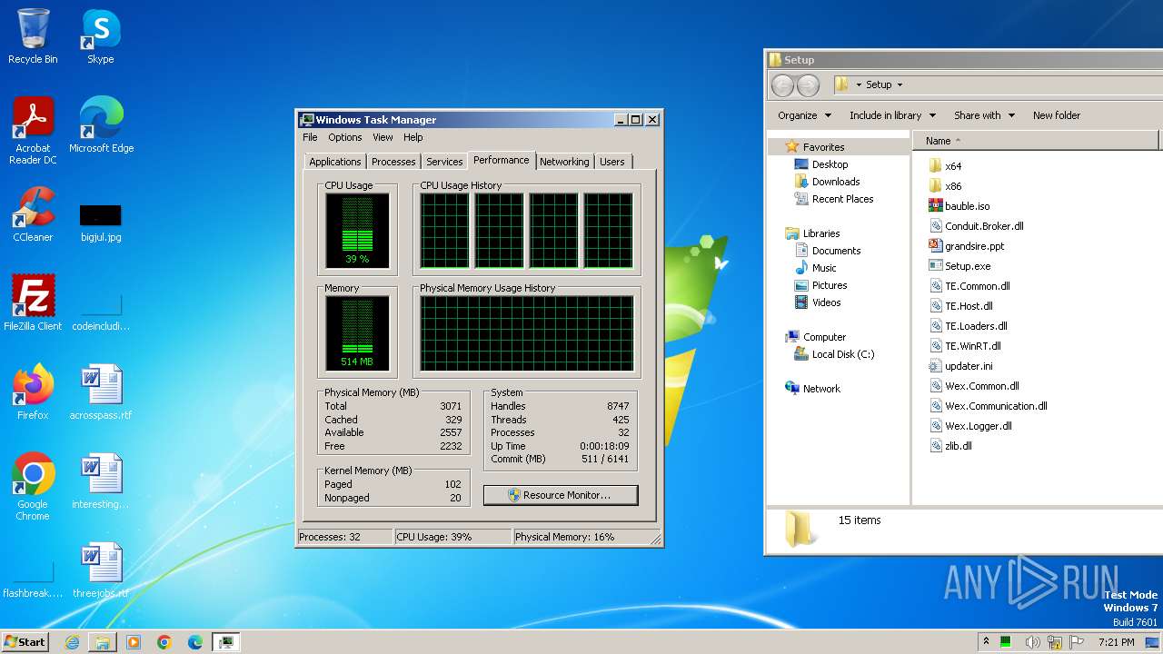Select Network in navigation pane
This screenshot has height=654, width=1163.
pyautogui.click(x=812, y=389)
